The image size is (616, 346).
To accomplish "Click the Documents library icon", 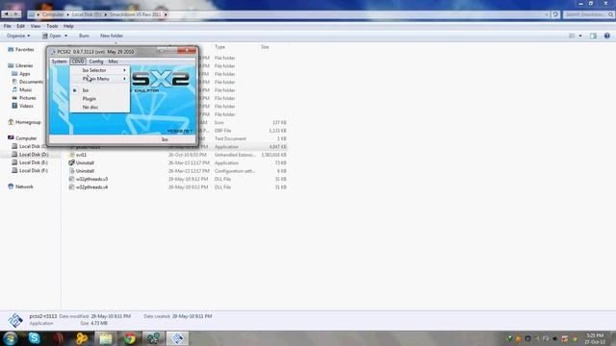I will tap(15, 82).
